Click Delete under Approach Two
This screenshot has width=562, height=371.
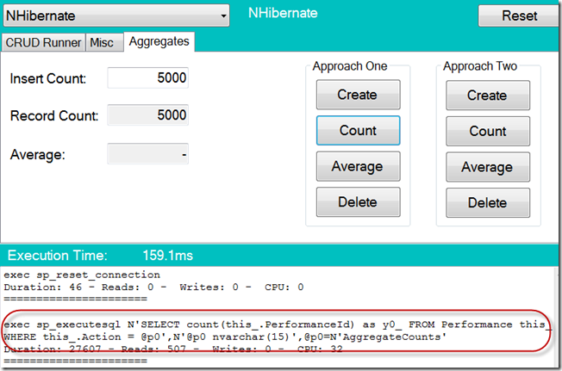[x=488, y=203]
